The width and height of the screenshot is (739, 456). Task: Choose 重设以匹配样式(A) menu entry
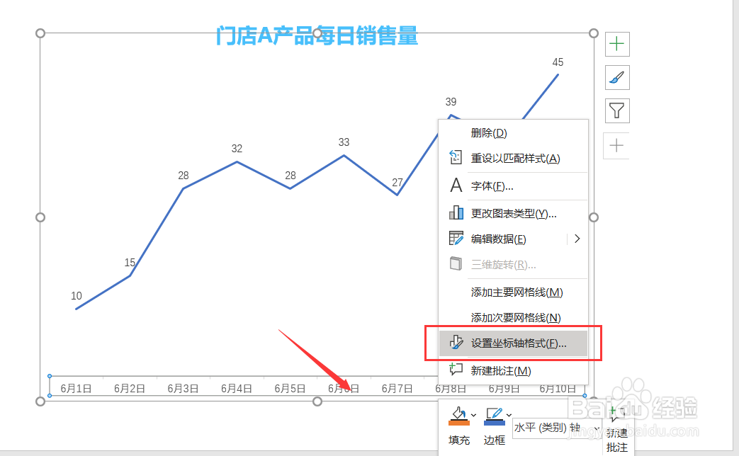point(513,159)
